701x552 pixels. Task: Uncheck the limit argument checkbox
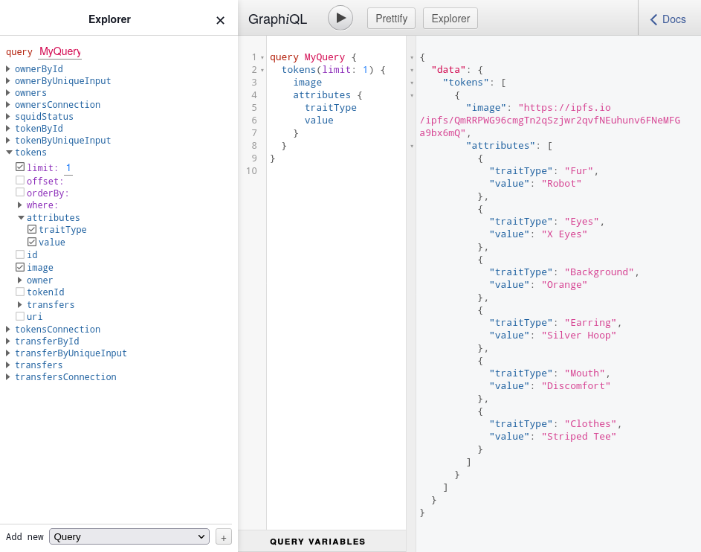click(x=19, y=167)
